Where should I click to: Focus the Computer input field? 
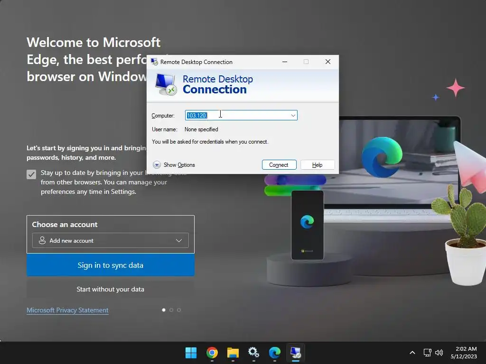tap(241, 115)
